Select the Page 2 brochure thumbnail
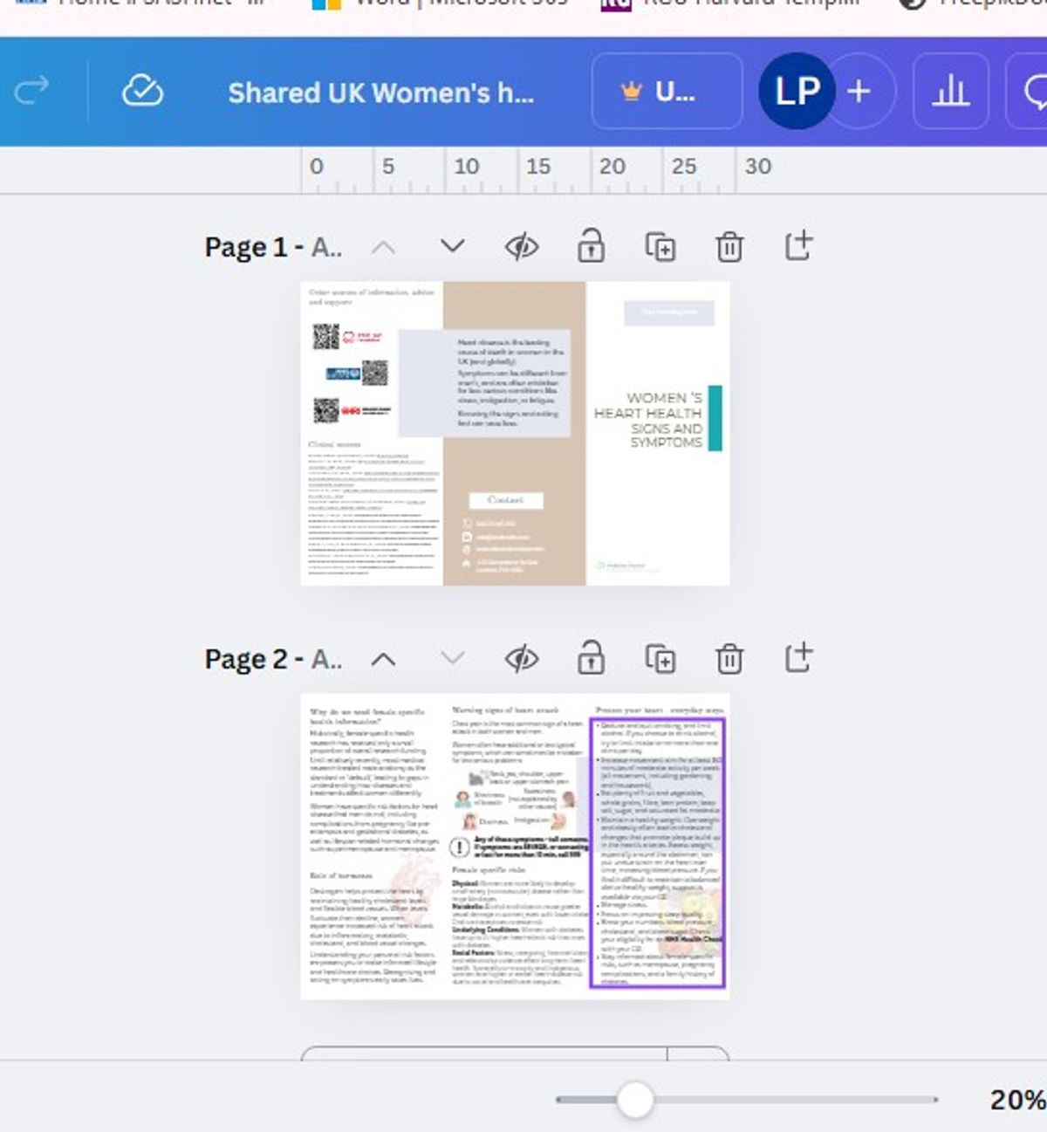Viewport: 1047px width, 1132px height. [515, 846]
